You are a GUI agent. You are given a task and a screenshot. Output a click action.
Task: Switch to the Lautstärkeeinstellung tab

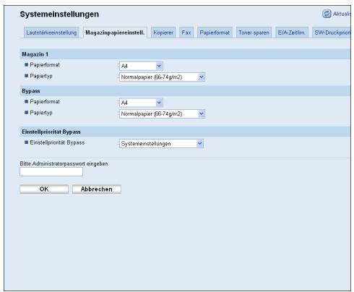[51, 33]
